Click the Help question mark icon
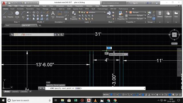 (x=157, y=3)
